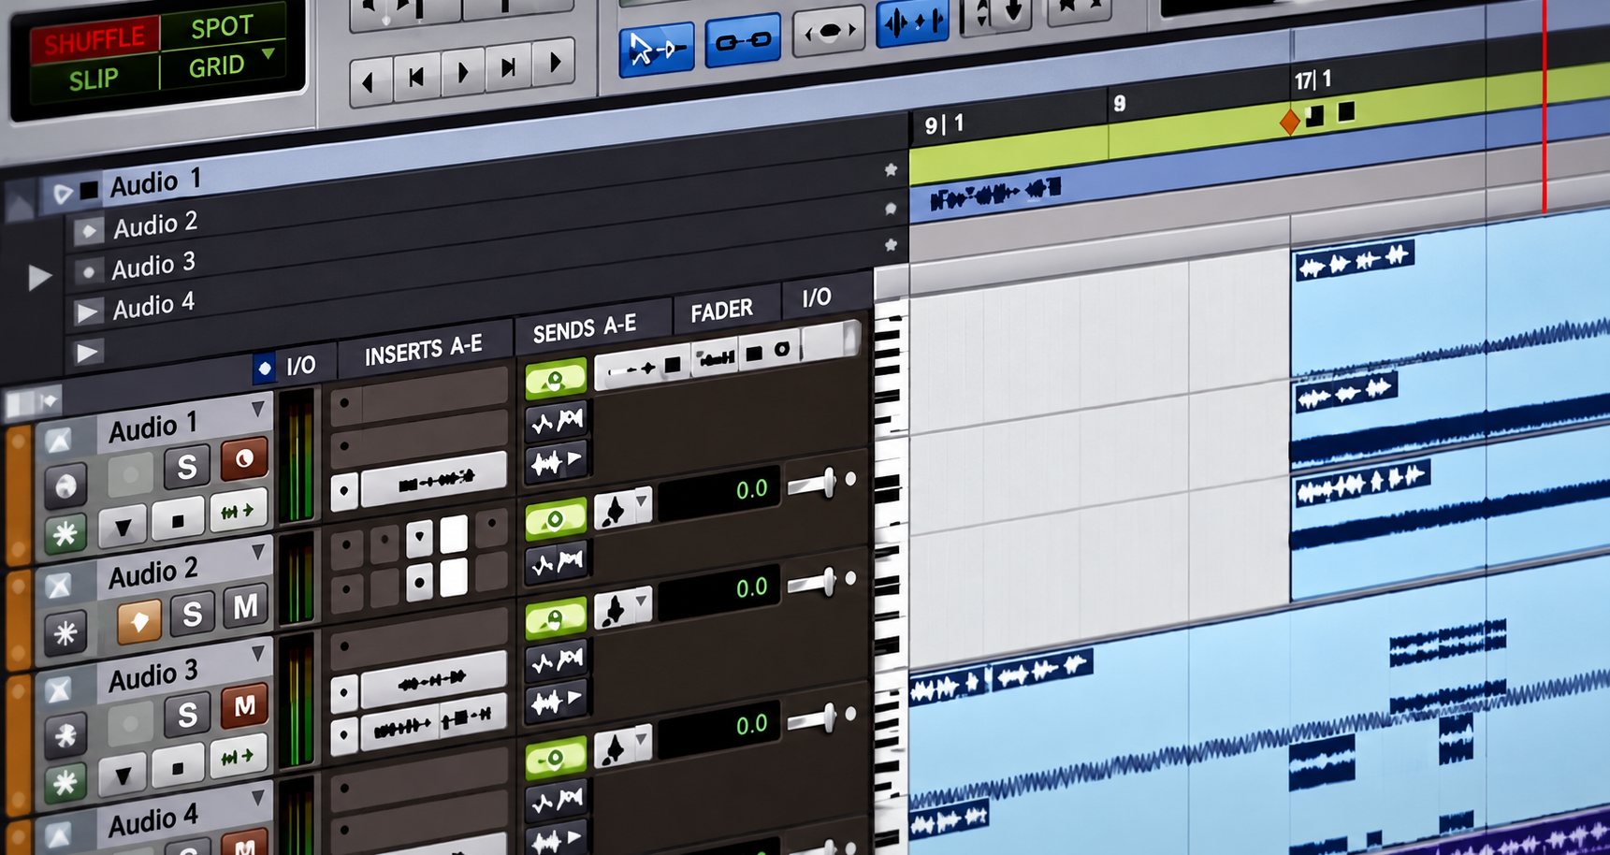Enable SPOT edit mode
Screen dimensions: 1610x855
pos(222,27)
